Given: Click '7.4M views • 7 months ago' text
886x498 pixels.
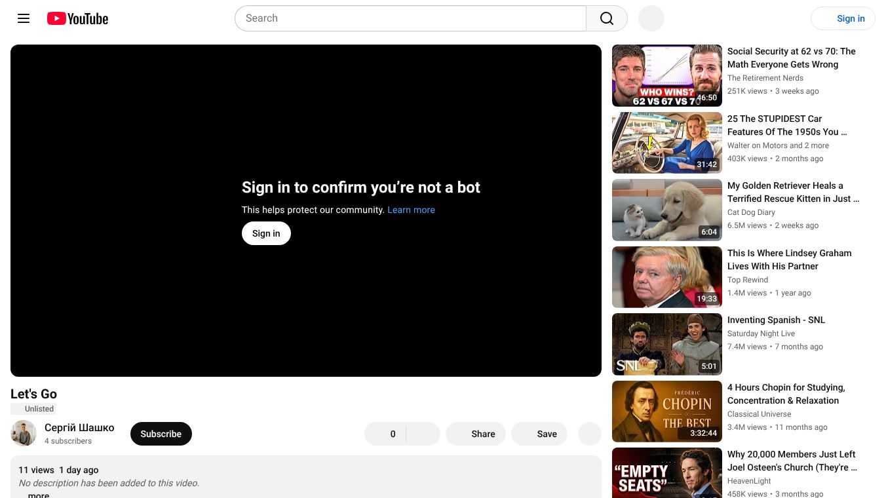Looking at the screenshot, I should tap(775, 347).
